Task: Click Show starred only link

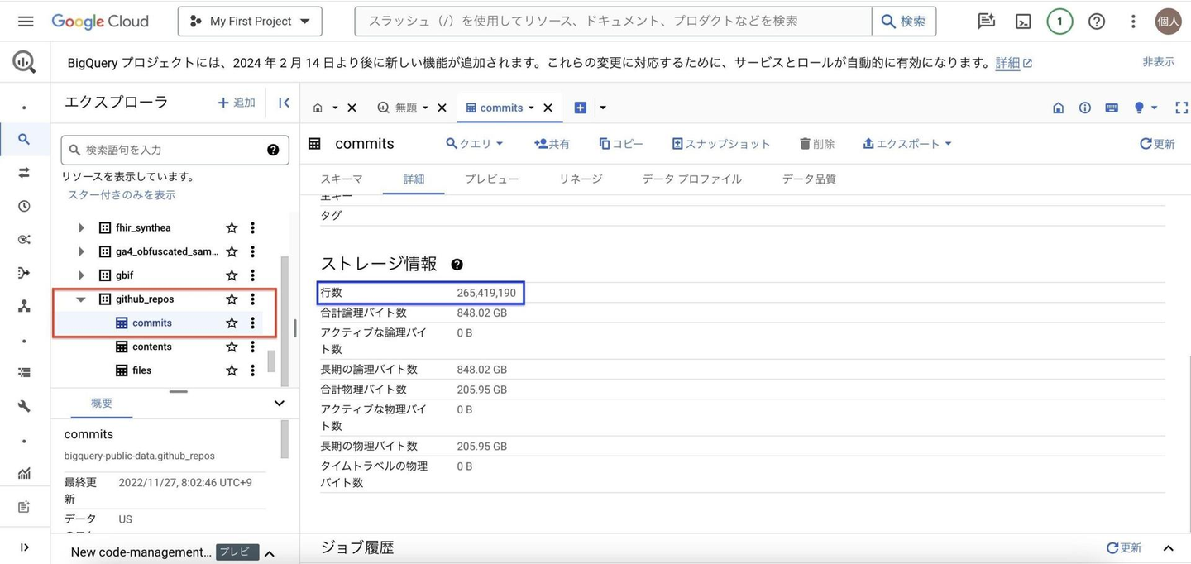Action: coord(122,195)
